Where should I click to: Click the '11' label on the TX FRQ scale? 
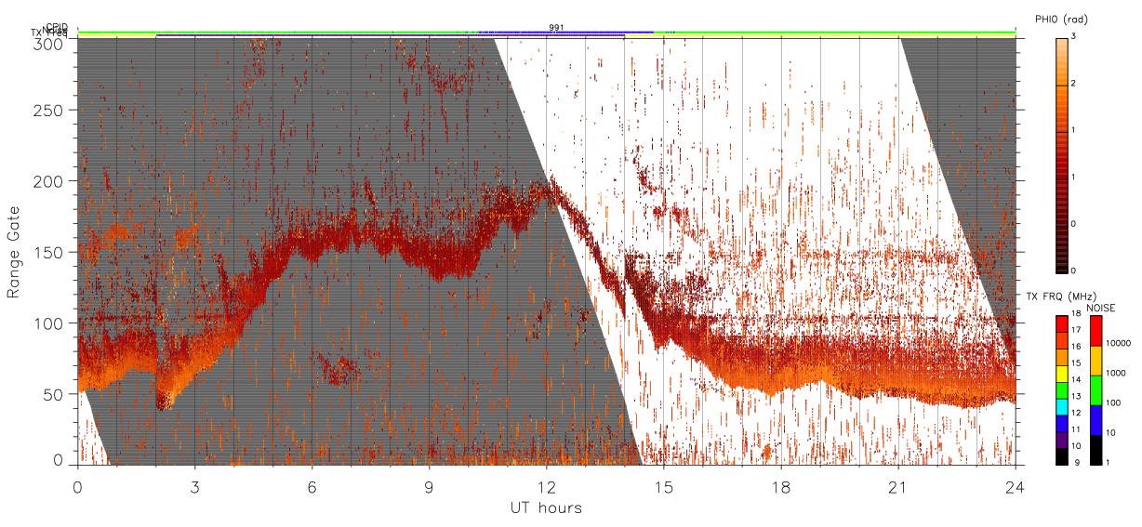tap(1076, 429)
